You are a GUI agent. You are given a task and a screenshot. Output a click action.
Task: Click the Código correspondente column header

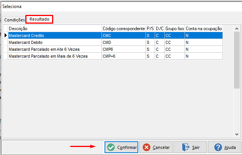click(x=124, y=29)
